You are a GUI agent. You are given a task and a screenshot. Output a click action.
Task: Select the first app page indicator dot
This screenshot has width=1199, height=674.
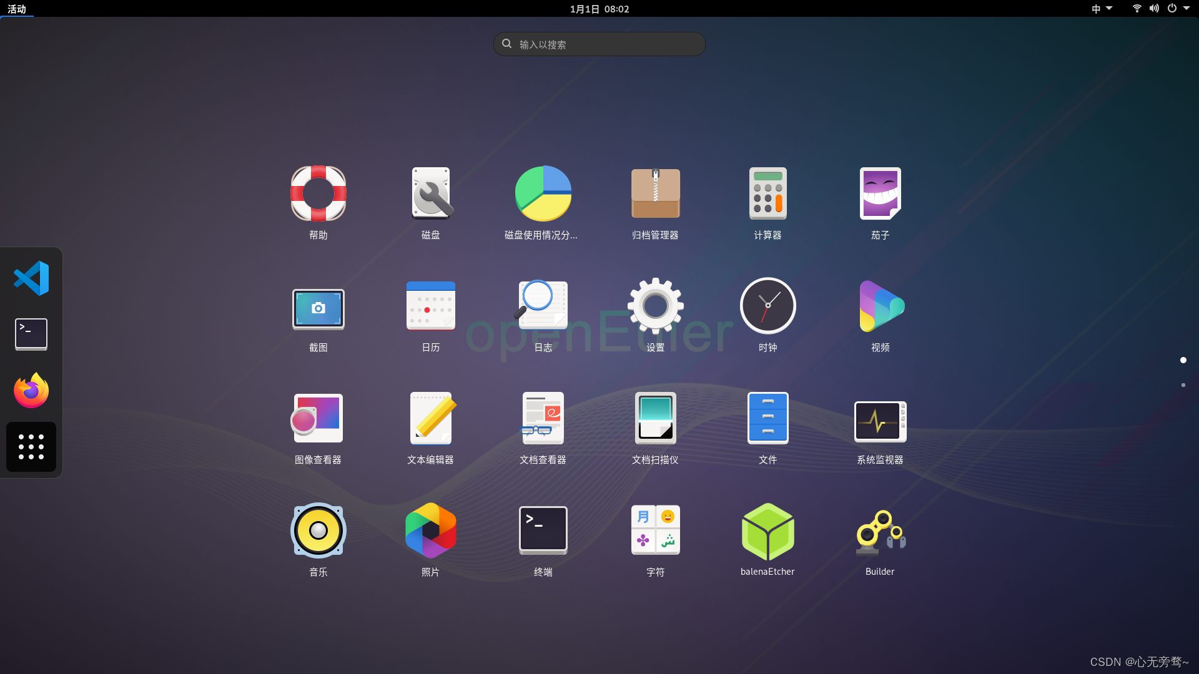coord(1183,360)
